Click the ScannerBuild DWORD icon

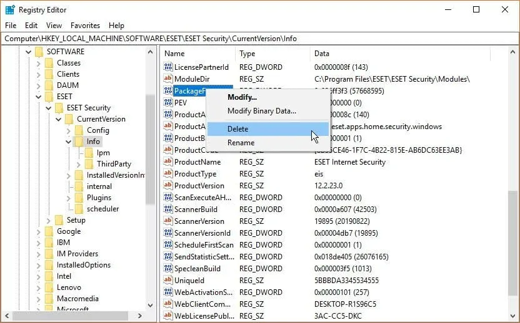(x=168, y=209)
